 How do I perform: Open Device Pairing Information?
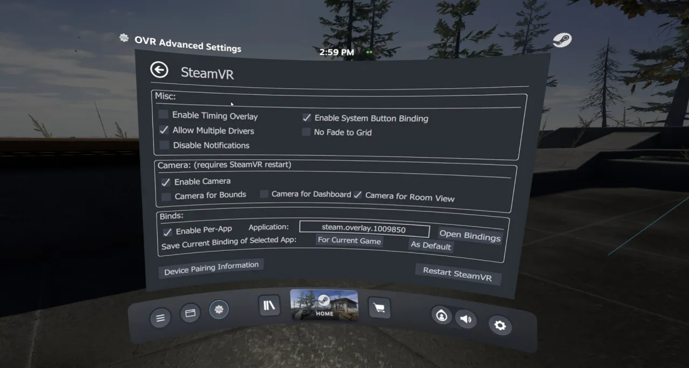[211, 267]
